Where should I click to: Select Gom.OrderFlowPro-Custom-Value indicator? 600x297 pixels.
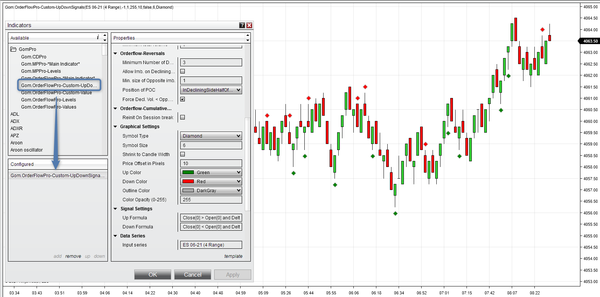(x=57, y=93)
